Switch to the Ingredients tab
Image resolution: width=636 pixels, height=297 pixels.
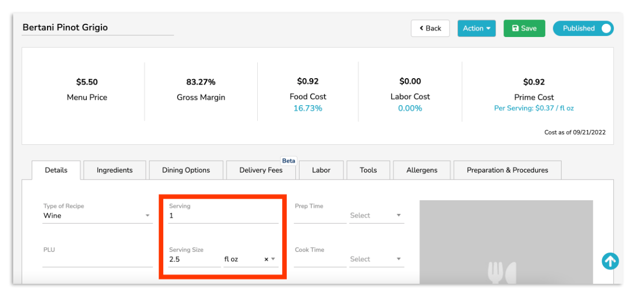(115, 170)
